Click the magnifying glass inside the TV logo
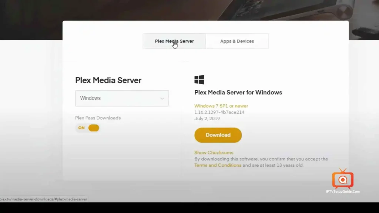Viewport: 379px width, 213px height. click(342, 180)
